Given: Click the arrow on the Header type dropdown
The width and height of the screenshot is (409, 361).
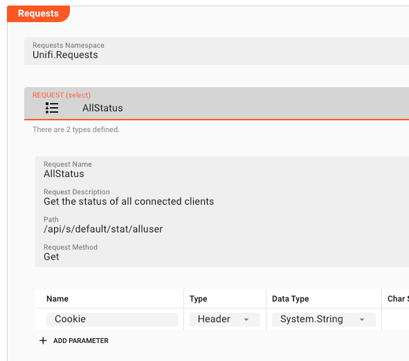Looking at the screenshot, I should pyautogui.click(x=246, y=320).
